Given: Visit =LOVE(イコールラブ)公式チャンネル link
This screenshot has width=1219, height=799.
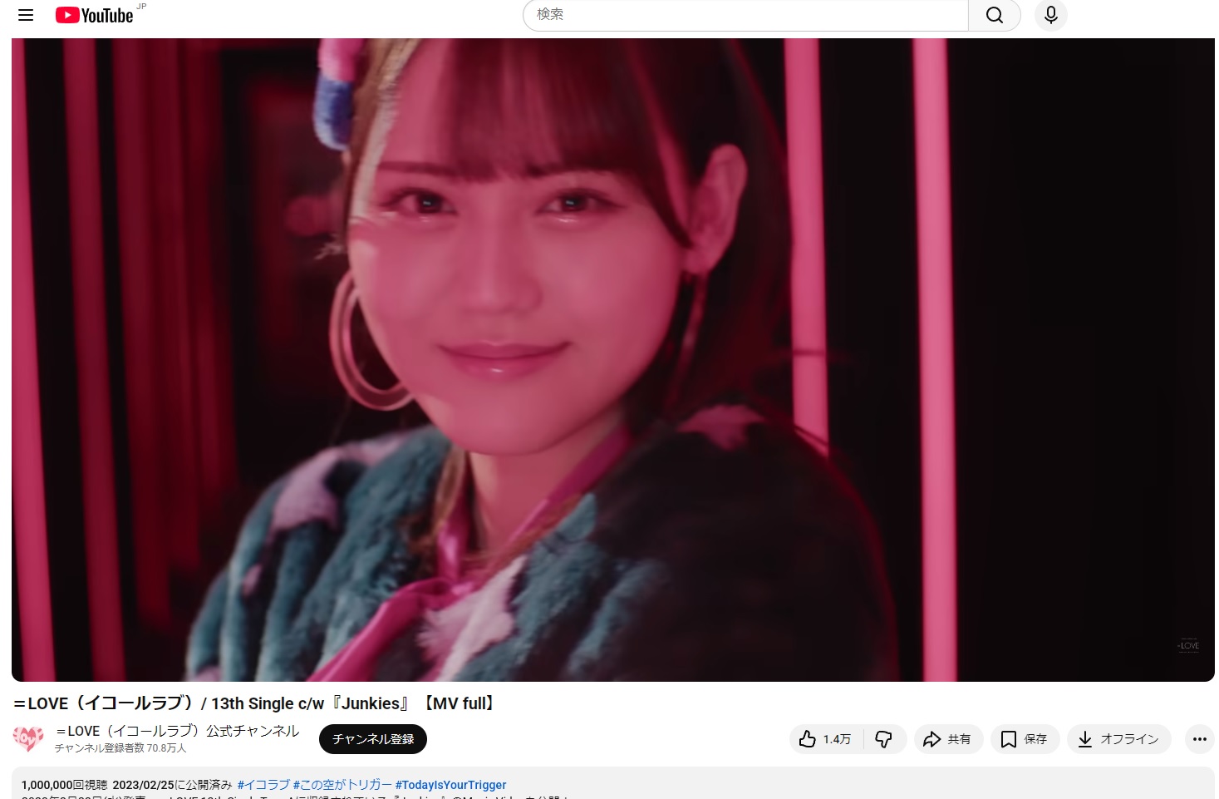Looking at the screenshot, I should tap(177, 731).
